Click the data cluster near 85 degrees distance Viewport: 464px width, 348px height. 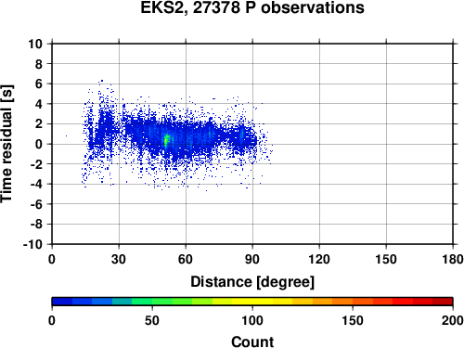click(x=242, y=136)
